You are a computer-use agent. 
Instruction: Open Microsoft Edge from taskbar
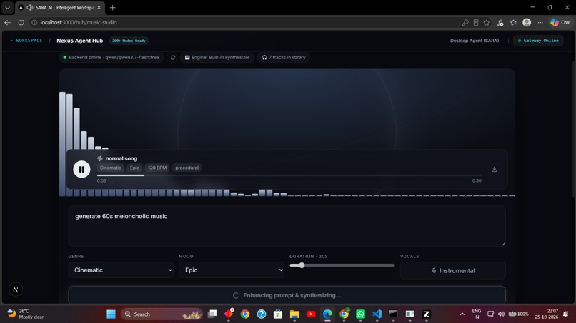(x=327, y=314)
